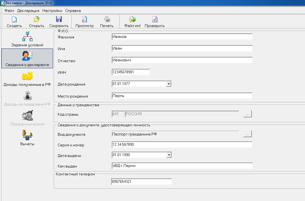Click the Место рождения field containing Пермь

[182, 96]
